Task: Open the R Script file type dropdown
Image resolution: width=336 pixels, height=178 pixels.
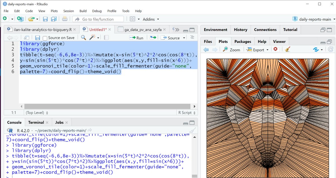Action: coord(187,113)
